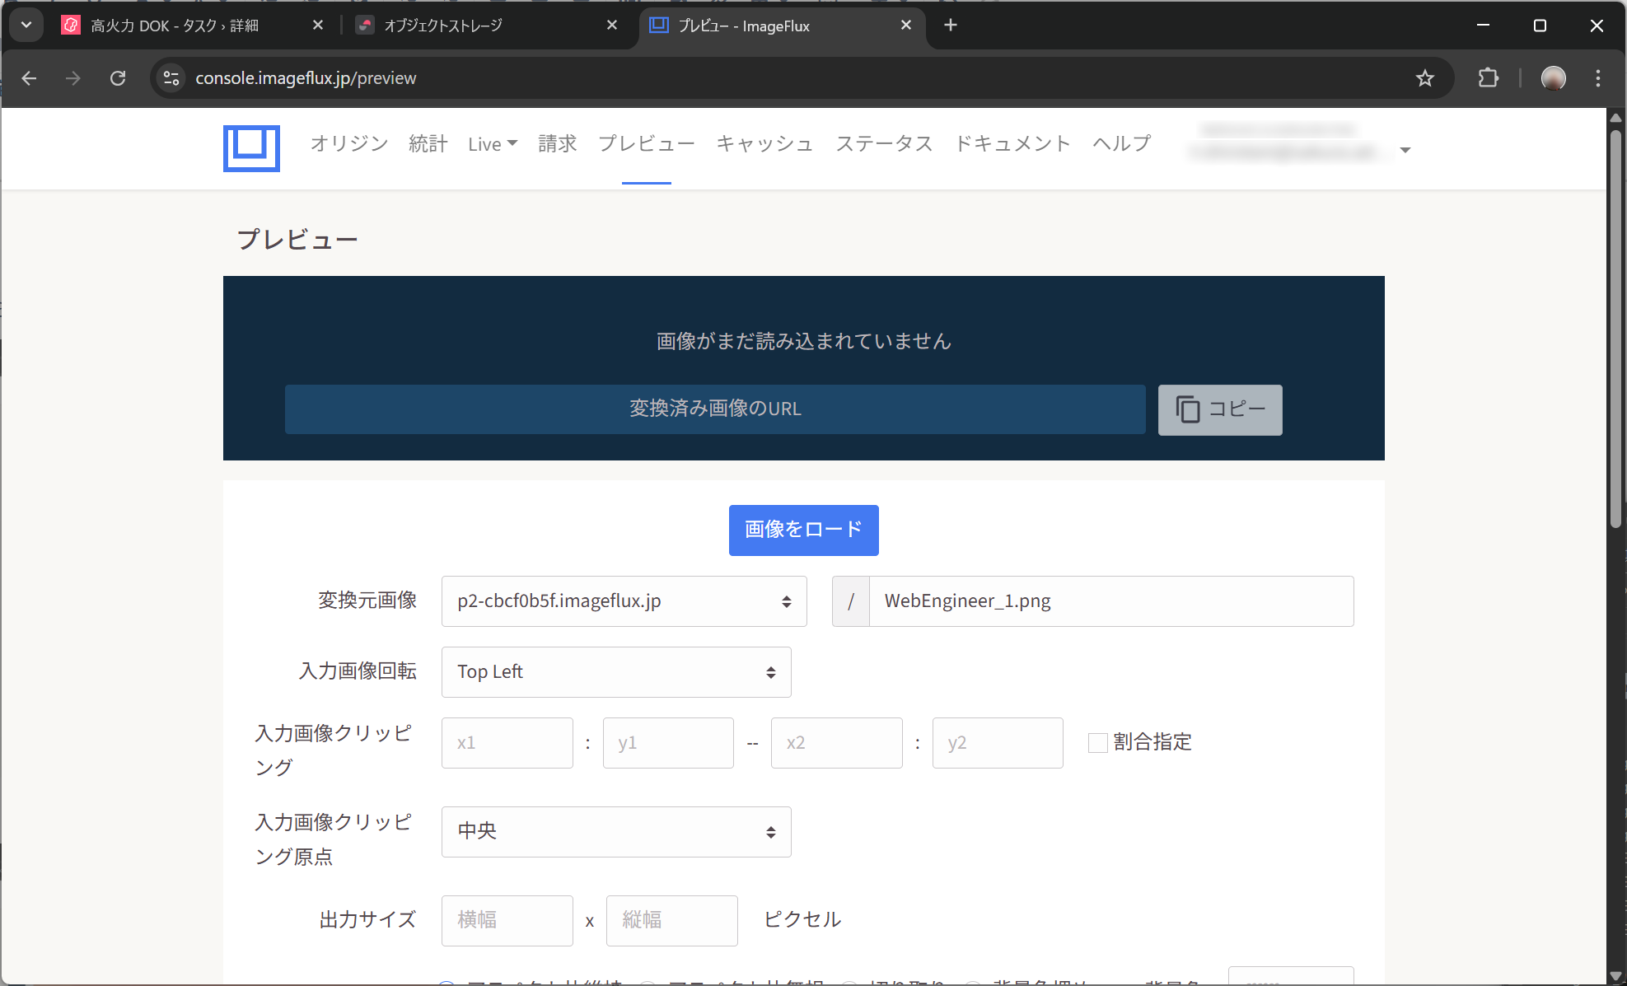Click site information icon in address bar

pos(171,78)
